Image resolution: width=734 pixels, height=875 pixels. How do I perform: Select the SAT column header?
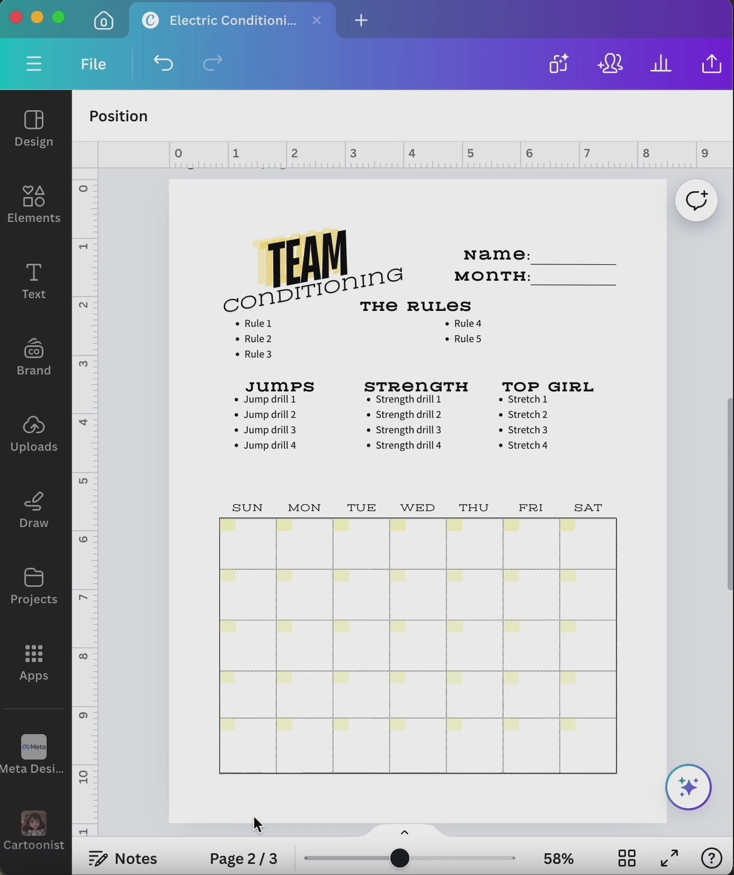[588, 507]
